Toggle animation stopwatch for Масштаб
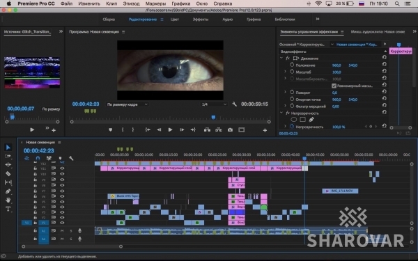 292,72
